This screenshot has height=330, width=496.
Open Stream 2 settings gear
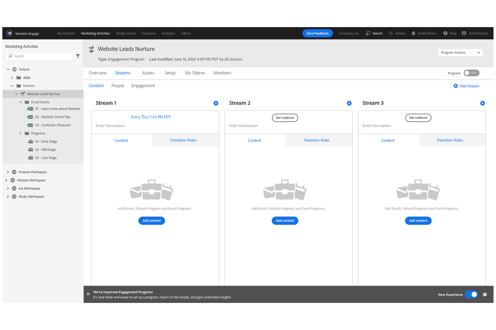tap(349, 103)
